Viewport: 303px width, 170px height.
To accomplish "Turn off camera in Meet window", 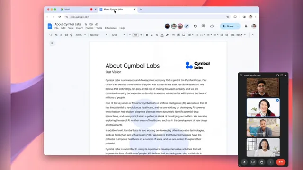I will click(253, 162).
